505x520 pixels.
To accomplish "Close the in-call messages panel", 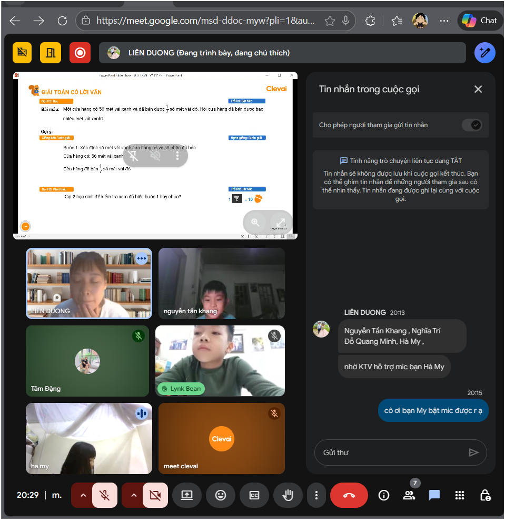I will tap(478, 89).
